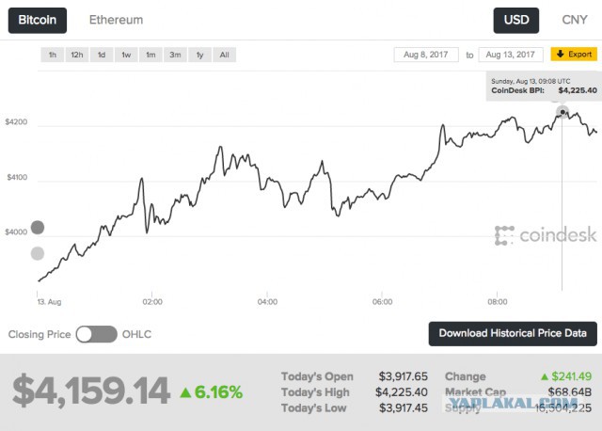Download Historical Price Data

[513, 333]
